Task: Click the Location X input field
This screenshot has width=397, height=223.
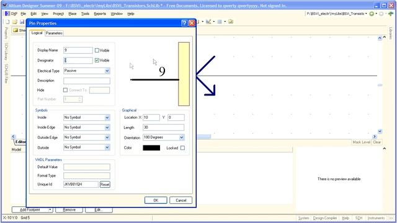Action: 151,118
